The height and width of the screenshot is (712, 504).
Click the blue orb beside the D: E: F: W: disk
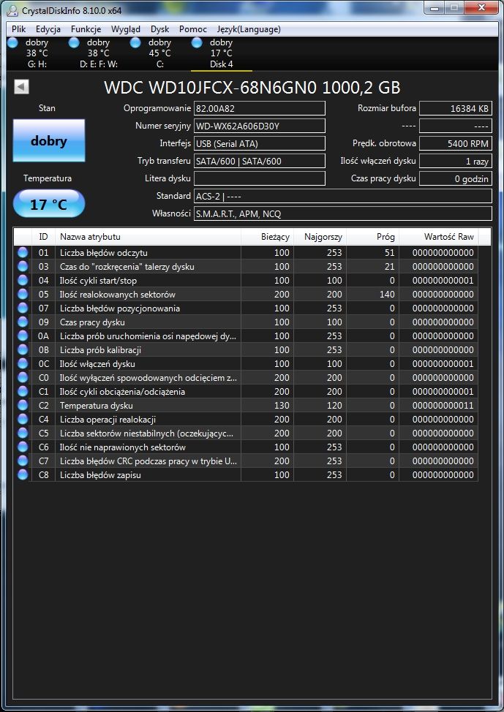tap(74, 42)
